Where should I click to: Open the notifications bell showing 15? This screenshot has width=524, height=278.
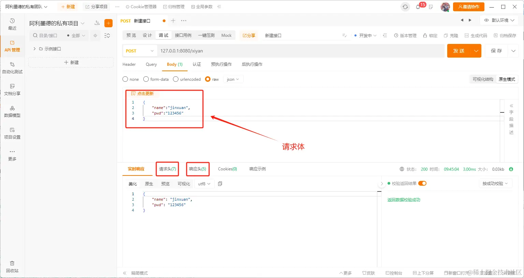pyautogui.click(x=418, y=7)
